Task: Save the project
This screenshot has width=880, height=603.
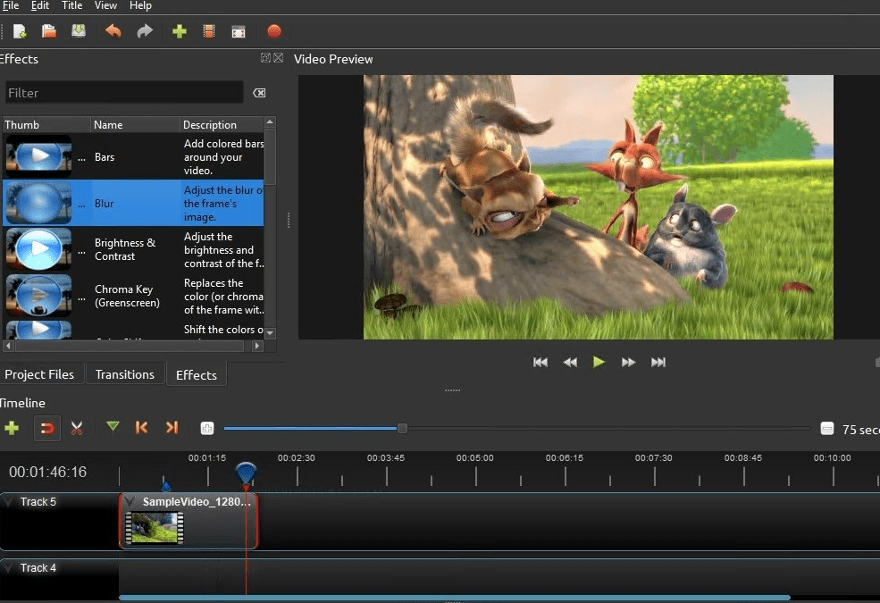Action: [79, 30]
